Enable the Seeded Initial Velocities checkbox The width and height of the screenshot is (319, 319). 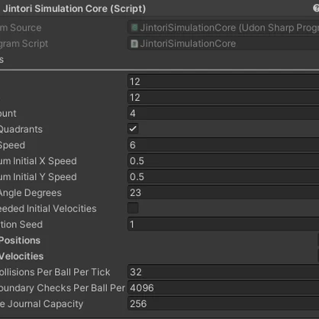tap(133, 208)
